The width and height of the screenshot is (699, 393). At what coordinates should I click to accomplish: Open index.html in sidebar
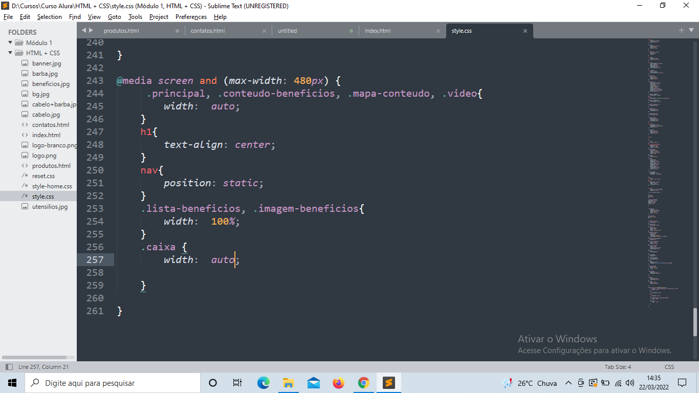[x=46, y=135]
